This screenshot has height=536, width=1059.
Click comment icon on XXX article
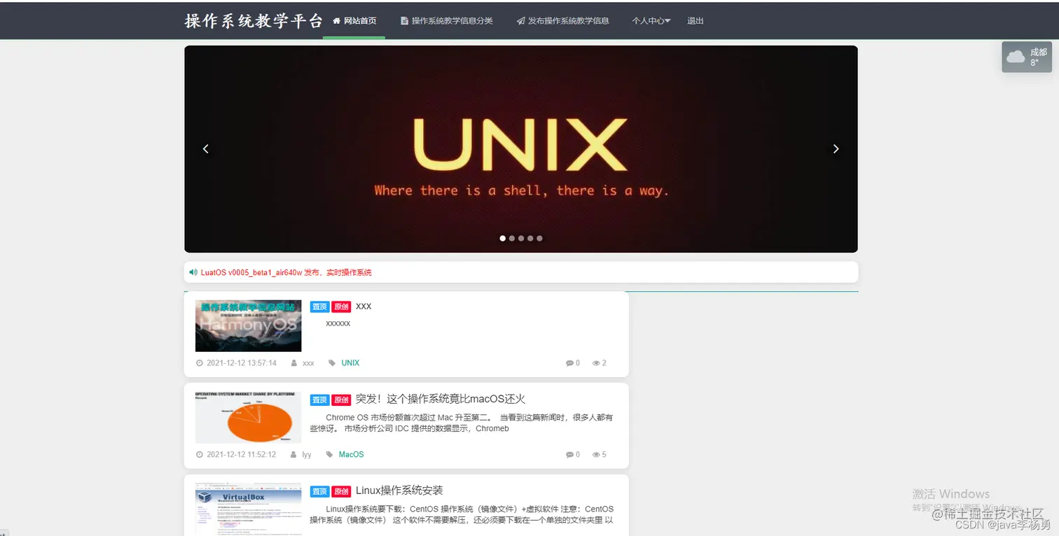[569, 363]
